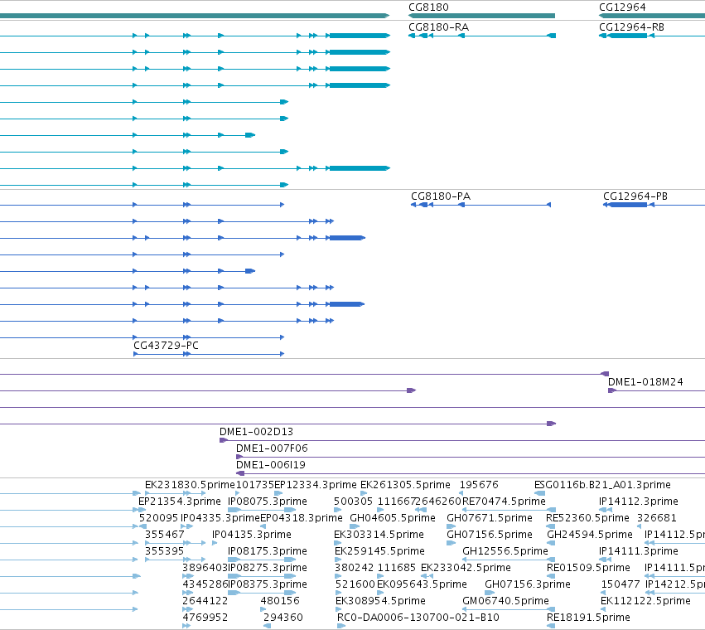Select CG43729-PC coding feature label
This screenshot has height=630, width=705.
point(166,345)
